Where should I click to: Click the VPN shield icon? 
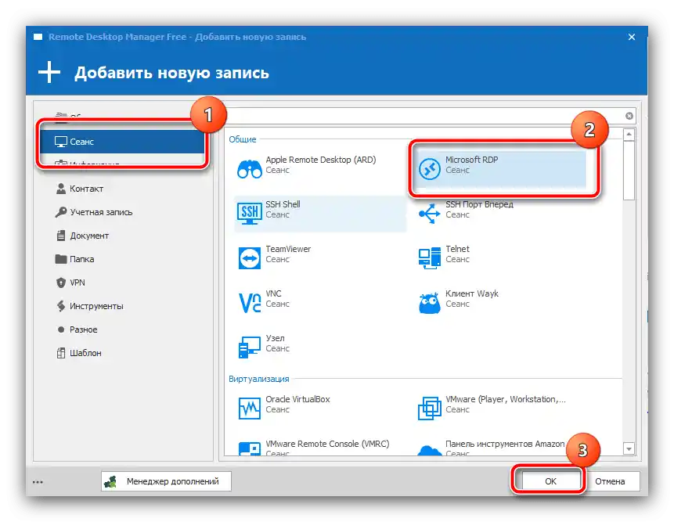[61, 283]
